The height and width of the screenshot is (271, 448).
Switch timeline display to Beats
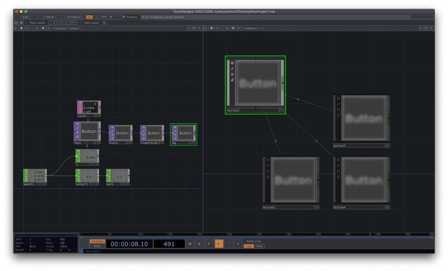point(97,246)
